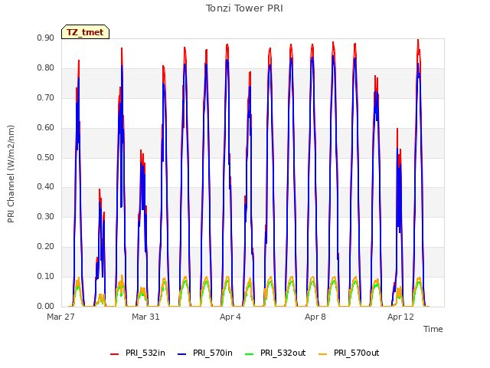Click the 0.90 y-axis tick label
This screenshot has height=368, width=490.
pyautogui.click(x=46, y=38)
